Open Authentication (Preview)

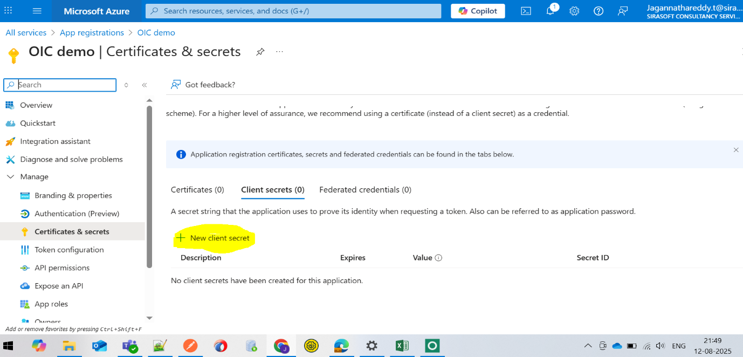coord(77,214)
